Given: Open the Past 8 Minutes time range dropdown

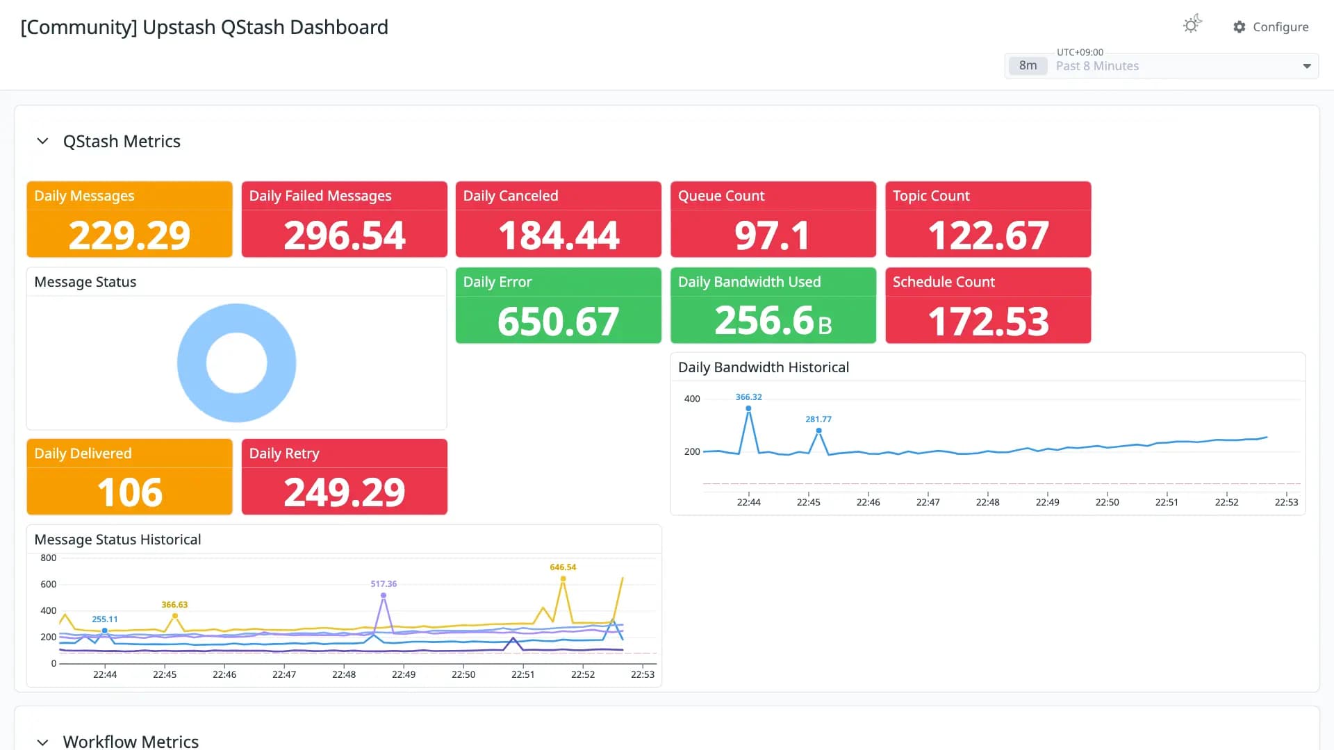Looking at the screenshot, I should (1161, 66).
